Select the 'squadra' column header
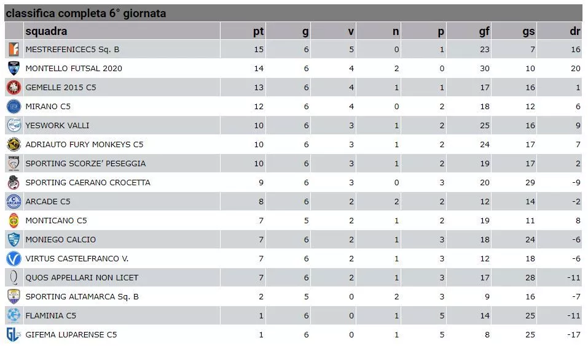The image size is (588, 346). (46, 31)
